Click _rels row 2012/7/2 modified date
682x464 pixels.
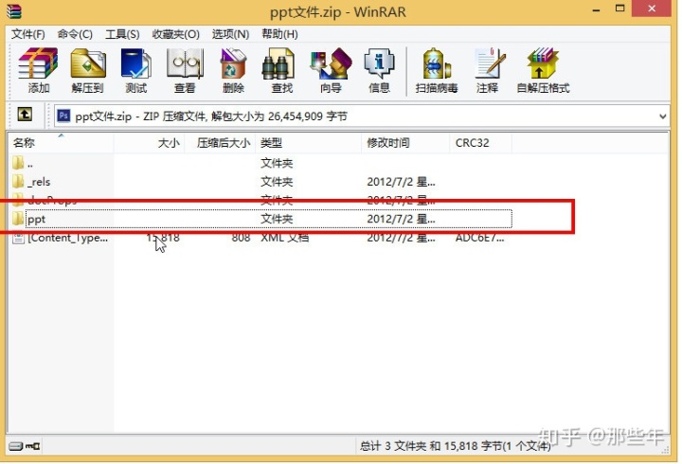tap(401, 182)
